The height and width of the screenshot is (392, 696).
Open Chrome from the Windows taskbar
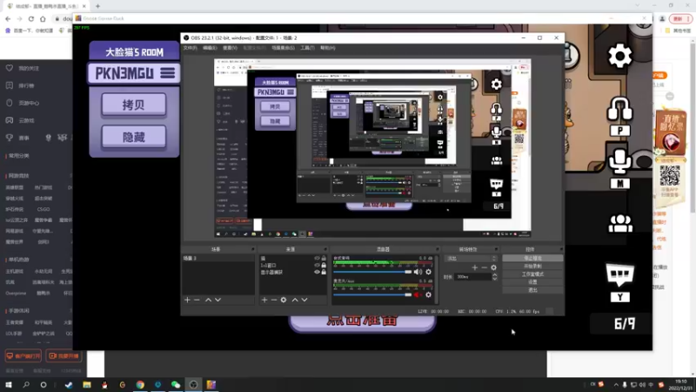click(140, 384)
